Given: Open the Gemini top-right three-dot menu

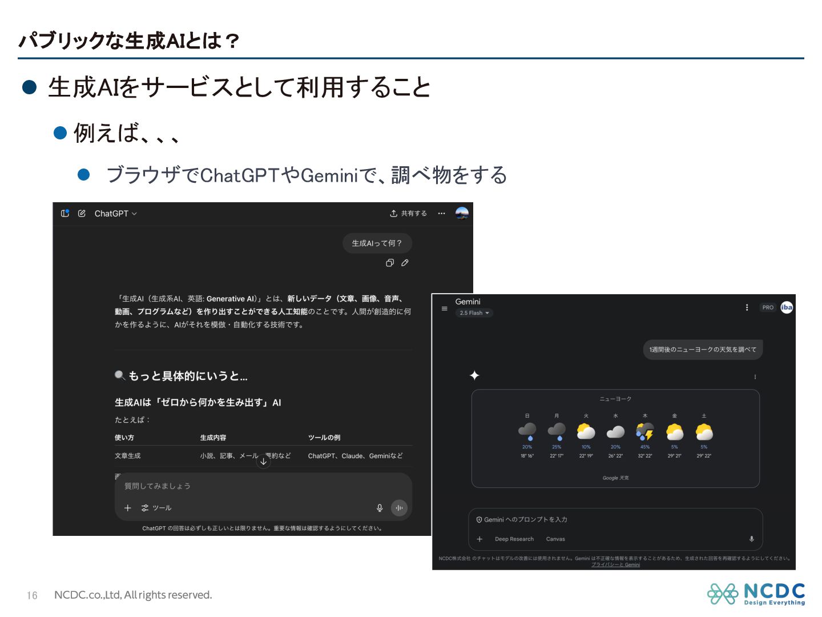Looking at the screenshot, I should (x=747, y=307).
